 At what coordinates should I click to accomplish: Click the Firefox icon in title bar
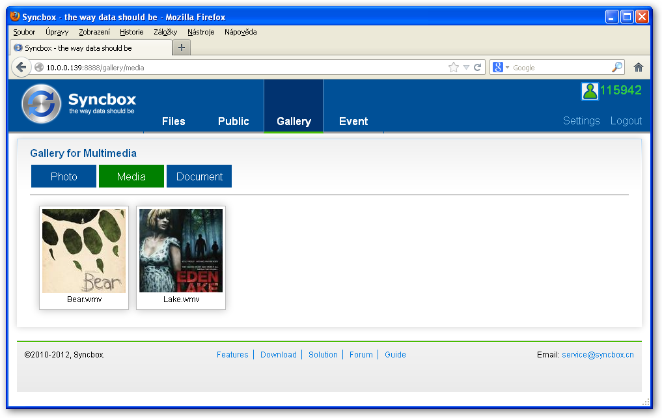15,16
